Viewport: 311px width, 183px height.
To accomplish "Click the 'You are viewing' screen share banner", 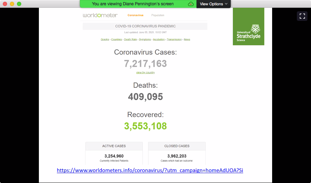I will [133, 4].
